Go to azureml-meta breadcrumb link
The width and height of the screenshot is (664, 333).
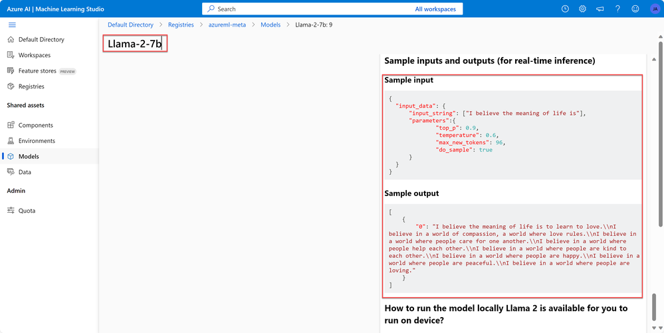point(227,25)
